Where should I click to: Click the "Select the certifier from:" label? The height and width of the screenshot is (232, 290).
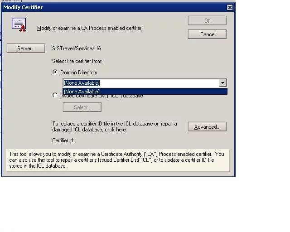point(77,61)
